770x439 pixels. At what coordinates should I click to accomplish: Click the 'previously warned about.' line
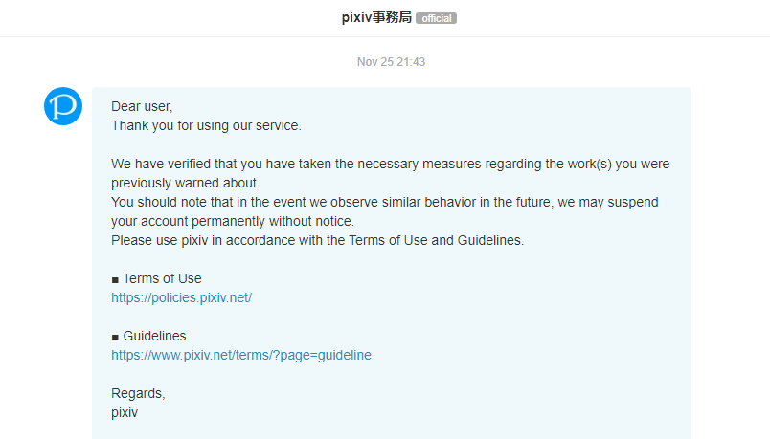click(185, 183)
